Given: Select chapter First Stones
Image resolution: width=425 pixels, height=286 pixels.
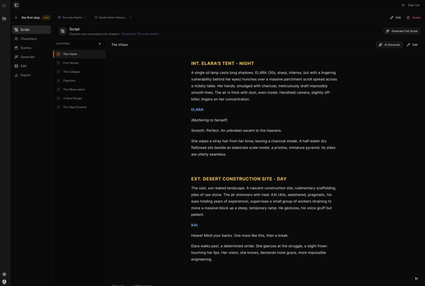Looking at the screenshot, I should point(80,63).
